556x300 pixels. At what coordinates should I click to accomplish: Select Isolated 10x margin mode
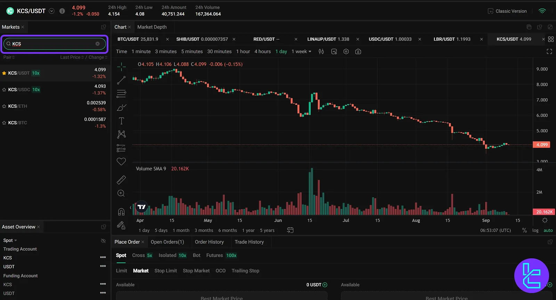point(173,255)
